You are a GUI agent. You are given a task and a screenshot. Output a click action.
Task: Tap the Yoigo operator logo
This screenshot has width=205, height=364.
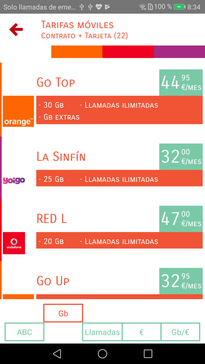(14, 181)
